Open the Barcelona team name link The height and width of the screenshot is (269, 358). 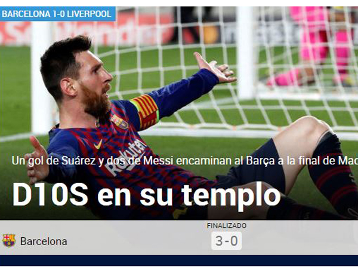44,242
